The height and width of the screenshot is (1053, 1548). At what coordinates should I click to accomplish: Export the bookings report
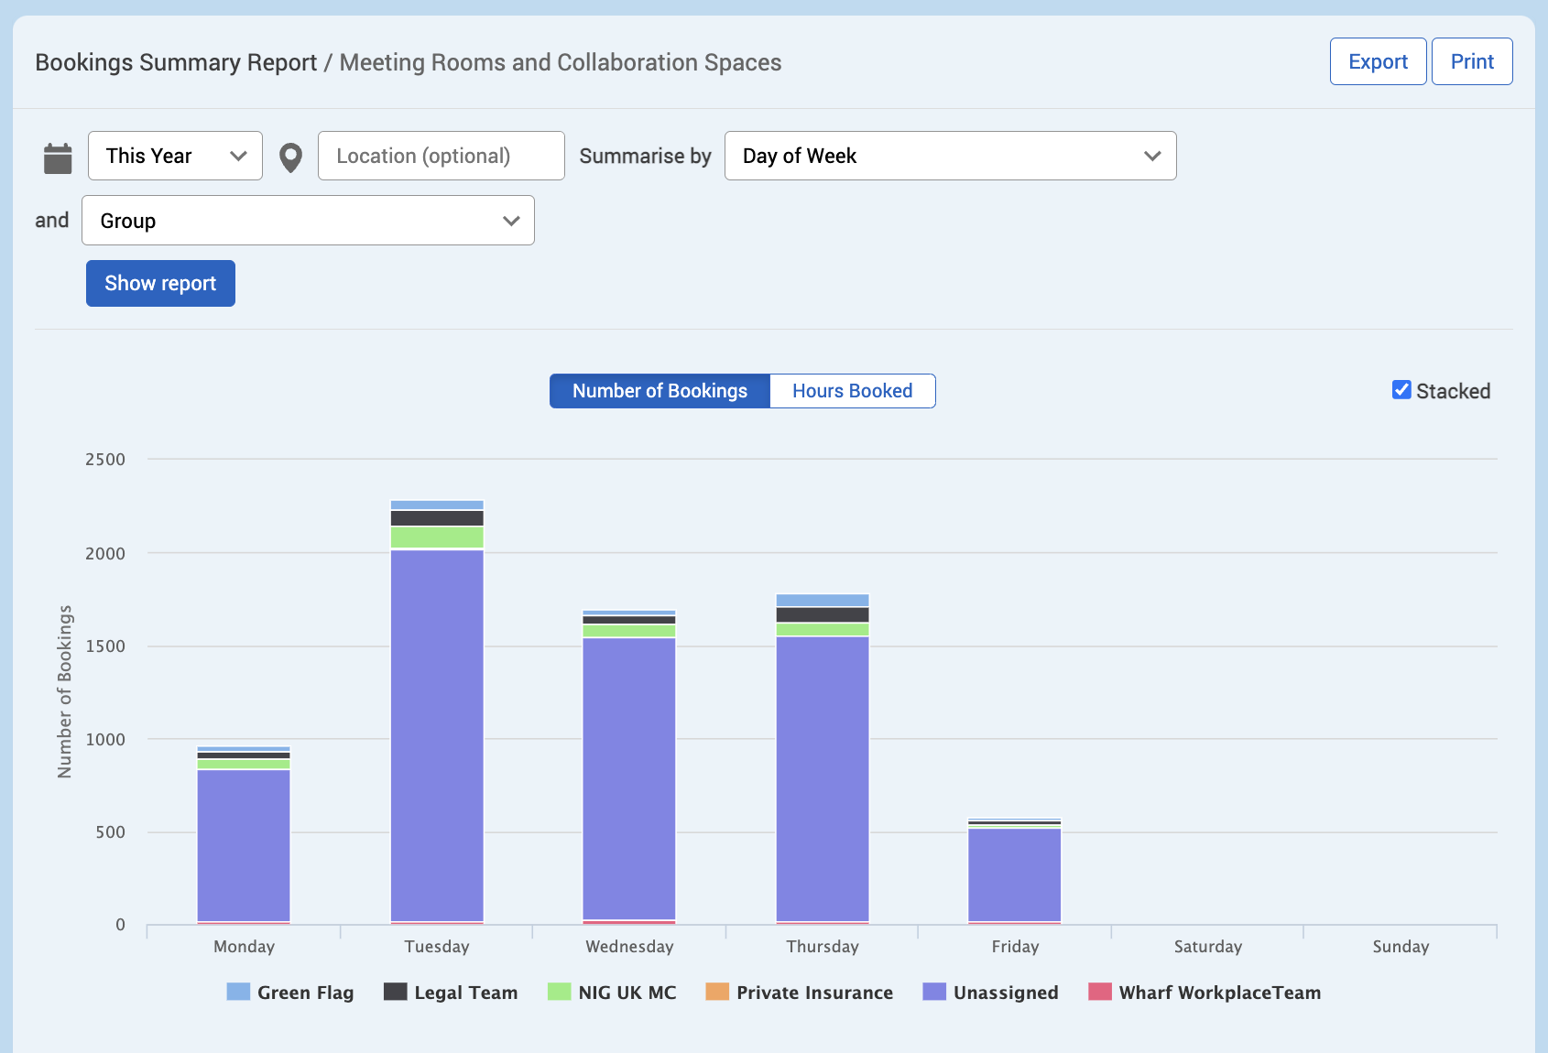[x=1378, y=61]
